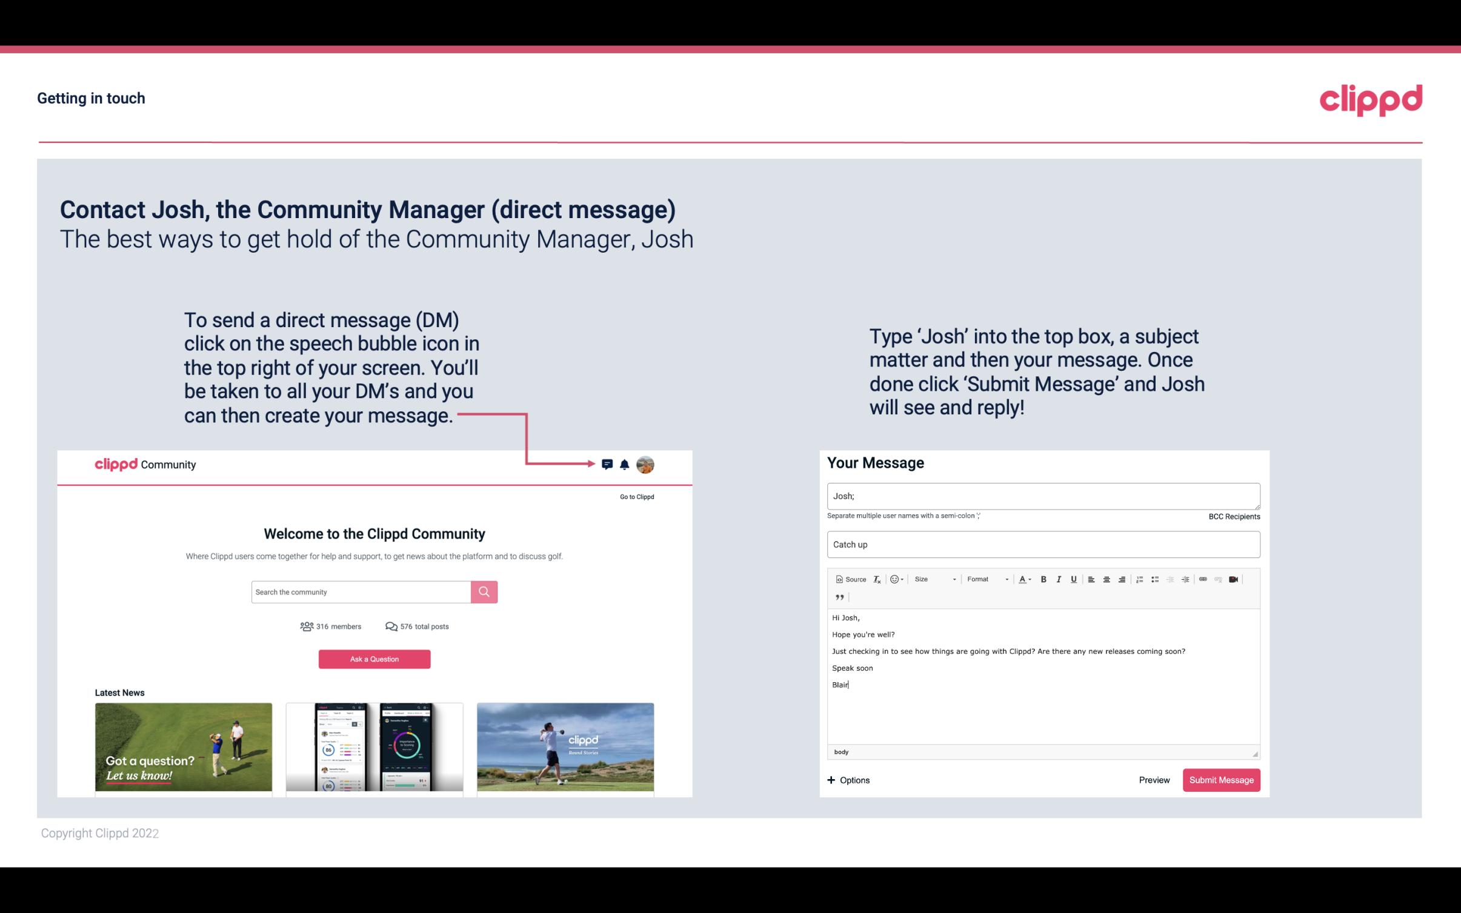Select the Welcome to Clippd Community tab

[x=376, y=533]
